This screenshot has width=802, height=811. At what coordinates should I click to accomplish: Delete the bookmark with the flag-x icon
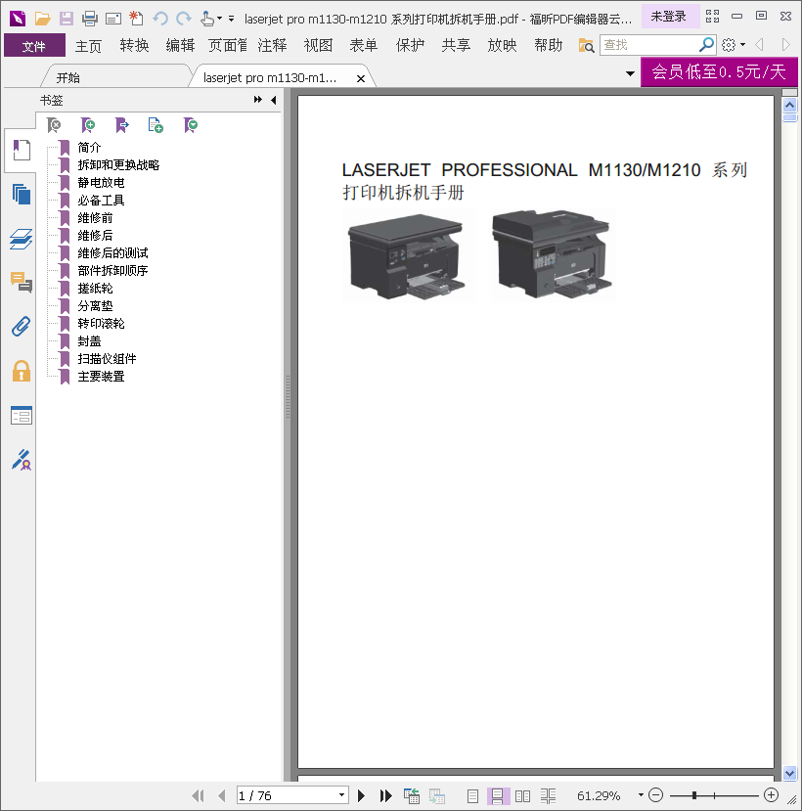point(54,125)
